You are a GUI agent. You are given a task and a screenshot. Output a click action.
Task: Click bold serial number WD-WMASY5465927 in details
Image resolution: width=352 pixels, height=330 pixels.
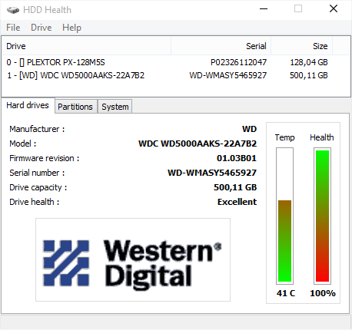(212, 173)
